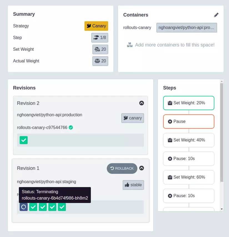The image size is (229, 237).
Task: Click the ROLLBACK button
Action: click(x=122, y=168)
